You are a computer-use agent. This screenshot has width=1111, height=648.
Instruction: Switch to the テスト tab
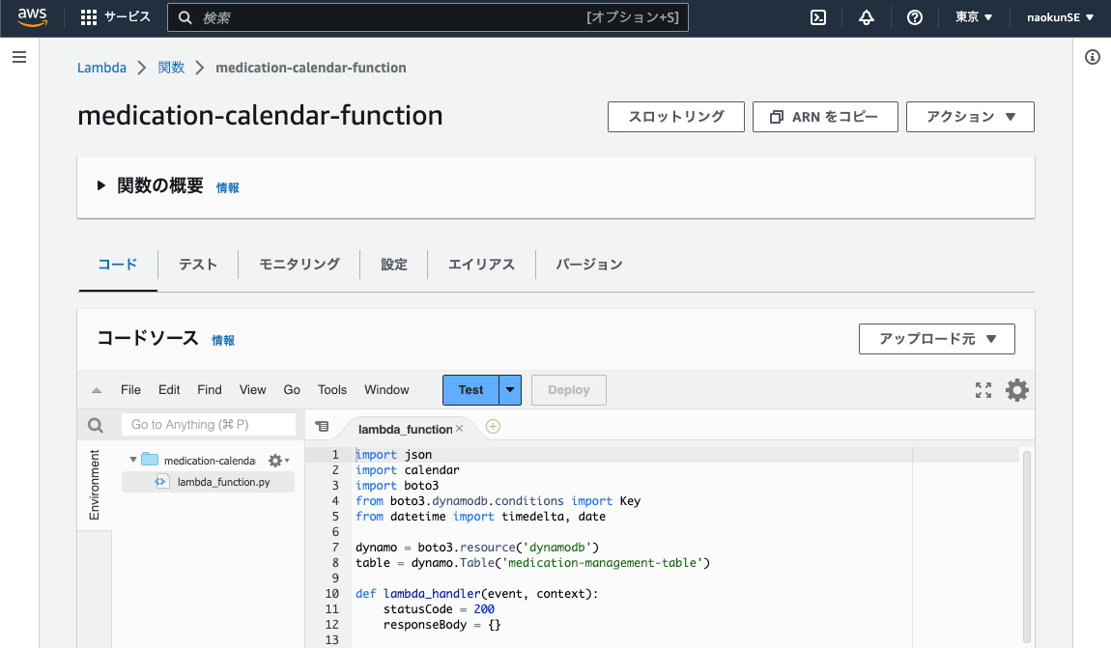pos(198,265)
